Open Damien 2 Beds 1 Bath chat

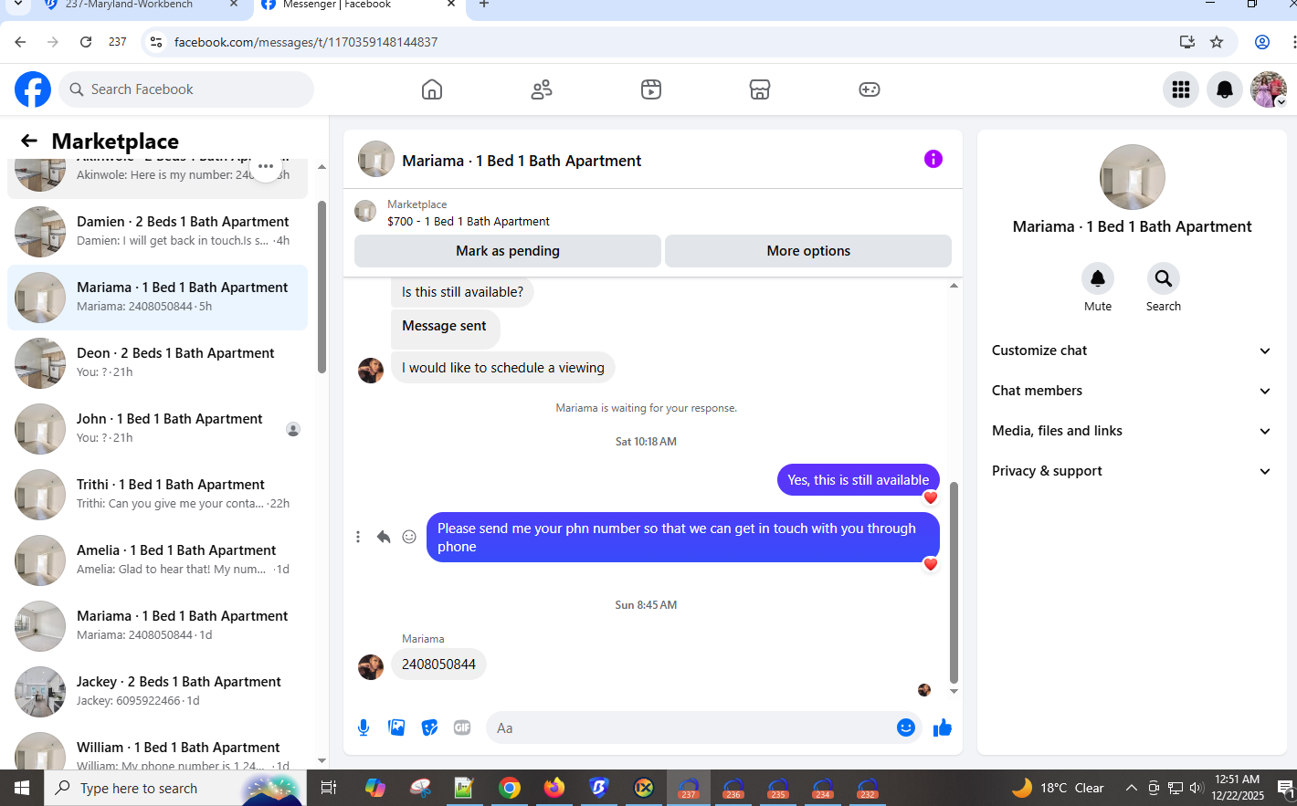157,232
